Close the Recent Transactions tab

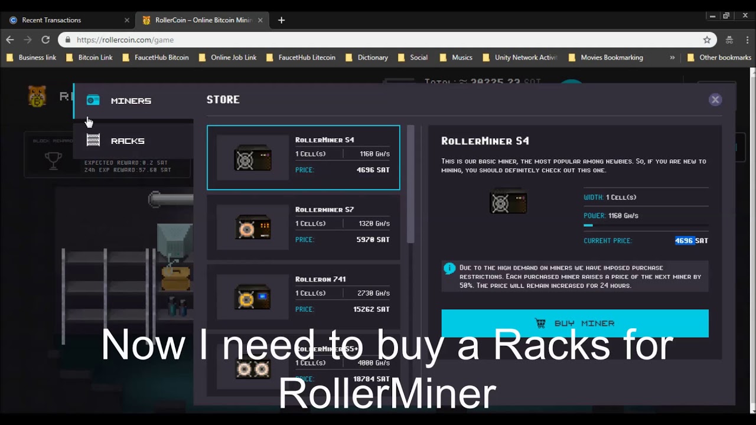126,20
